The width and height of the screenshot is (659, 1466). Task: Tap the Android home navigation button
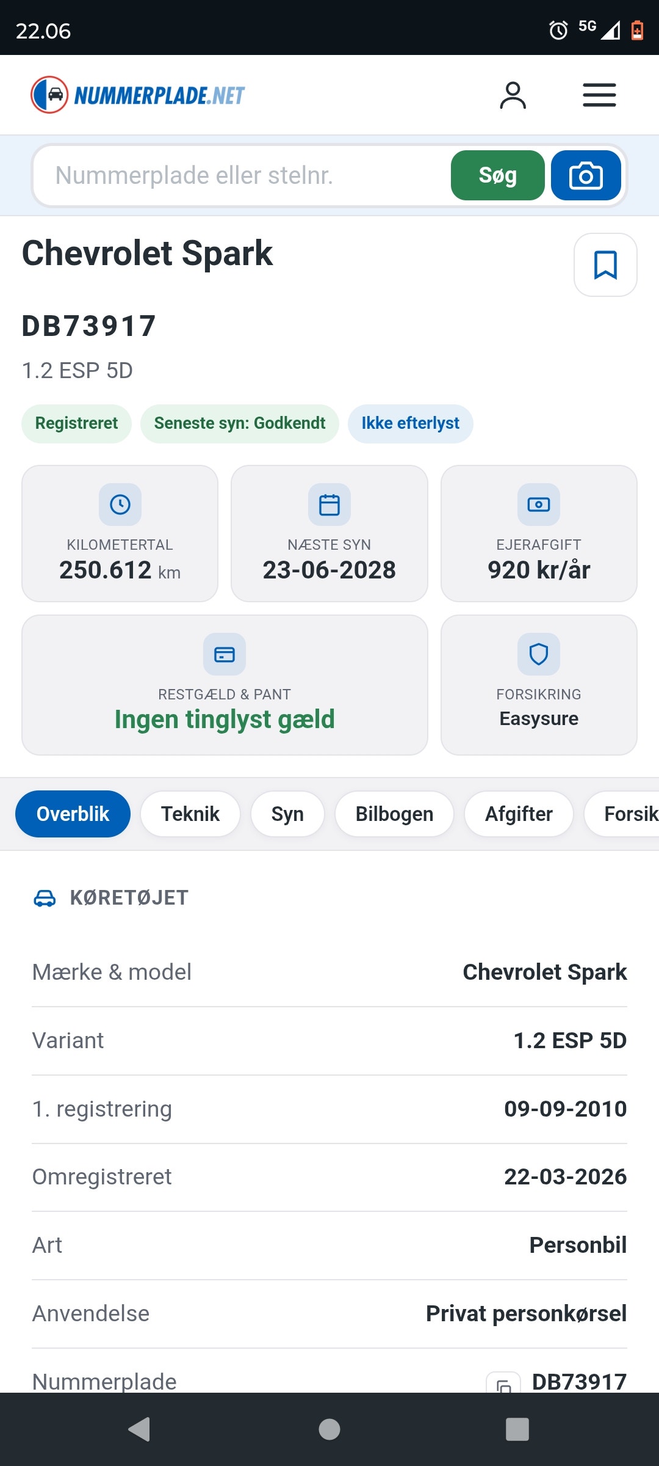click(x=329, y=1429)
